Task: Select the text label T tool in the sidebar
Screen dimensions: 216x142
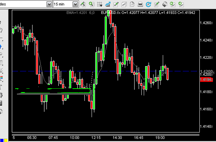Action: (x=1, y=87)
